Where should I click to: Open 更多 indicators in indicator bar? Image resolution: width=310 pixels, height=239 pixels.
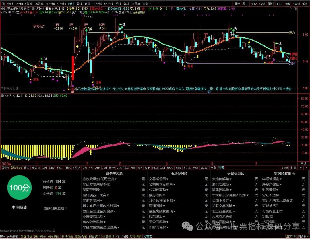coord(213,168)
